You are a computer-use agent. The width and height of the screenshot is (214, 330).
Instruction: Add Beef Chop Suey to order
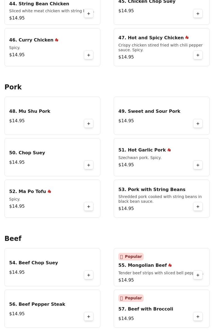coord(89,275)
